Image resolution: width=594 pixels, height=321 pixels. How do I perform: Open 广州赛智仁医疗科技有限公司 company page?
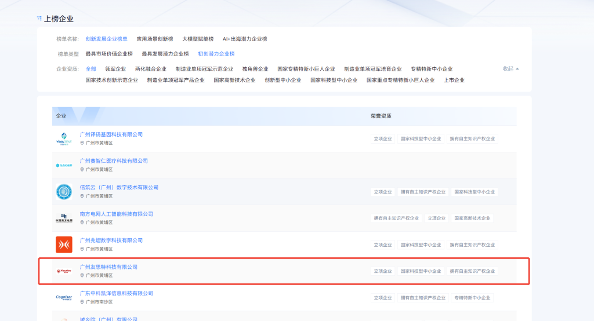114,161
